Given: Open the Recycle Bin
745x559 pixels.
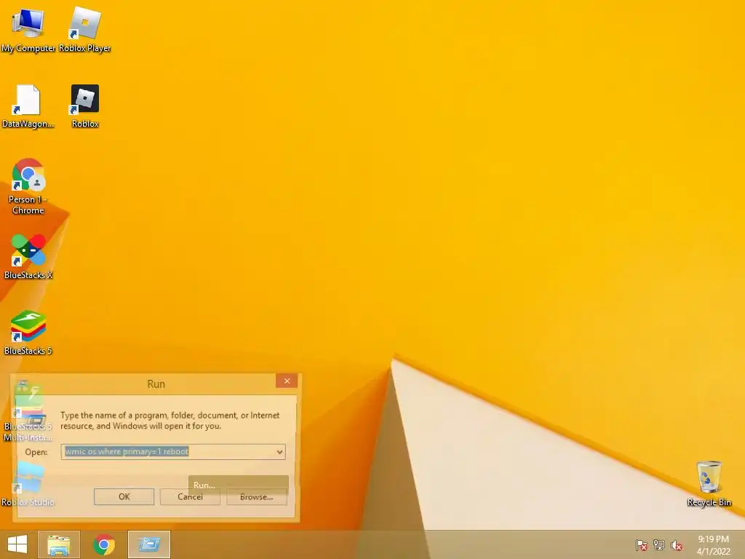Looking at the screenshot, I should click(x=709, y=484).
